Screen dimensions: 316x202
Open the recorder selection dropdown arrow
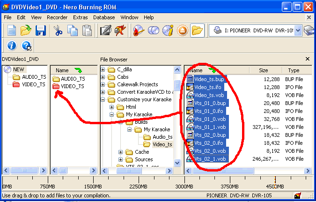point(298,30)
